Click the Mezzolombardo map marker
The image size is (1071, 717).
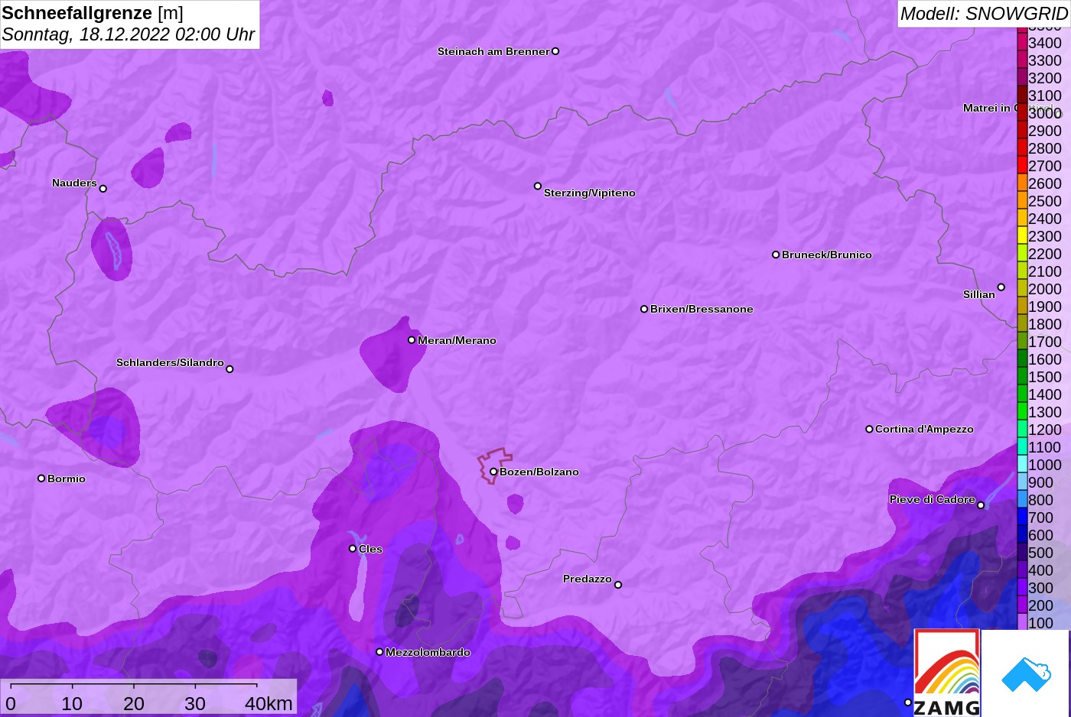click(379, 652)
